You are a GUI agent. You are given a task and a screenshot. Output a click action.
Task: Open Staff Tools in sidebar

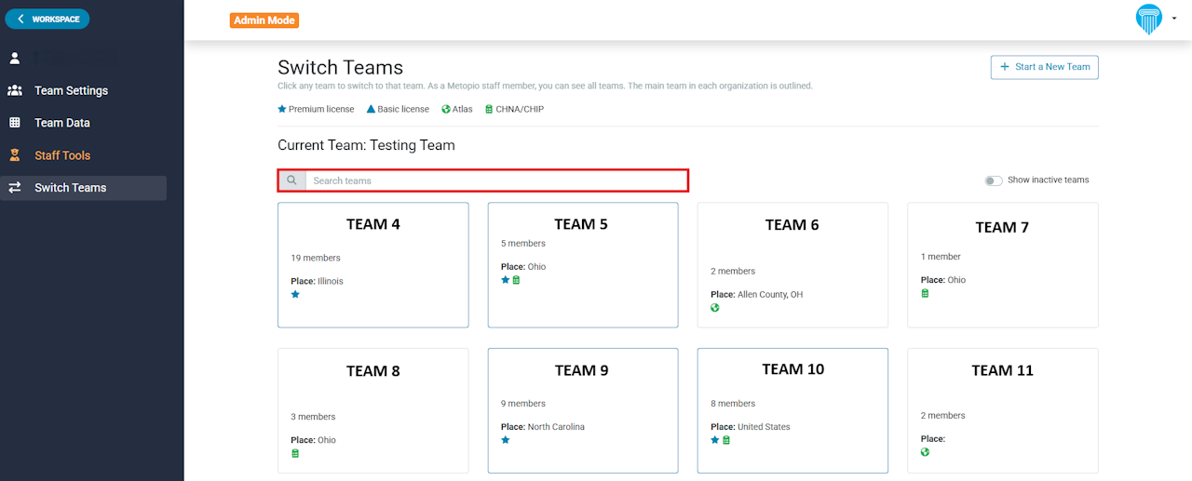click(62, 155)
